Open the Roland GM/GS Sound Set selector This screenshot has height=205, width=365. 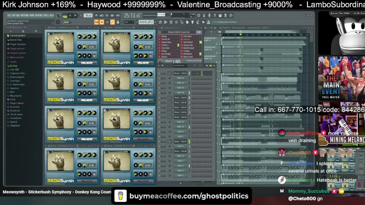[x=180, y=32]
